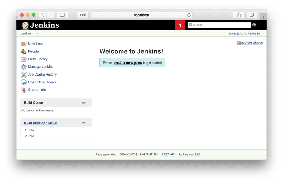Click the People icon
The height and width of the screenshot is (183, 283).
click(x=23, y=51)
